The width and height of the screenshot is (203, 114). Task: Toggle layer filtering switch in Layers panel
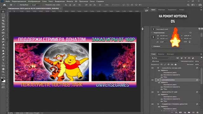(201, 58)
